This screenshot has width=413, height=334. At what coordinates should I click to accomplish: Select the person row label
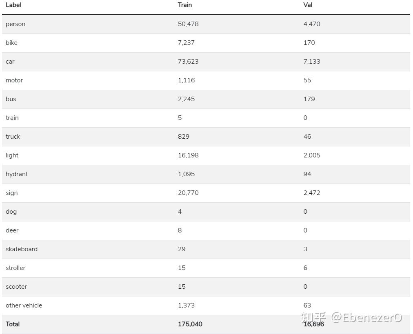click(16, 24)
